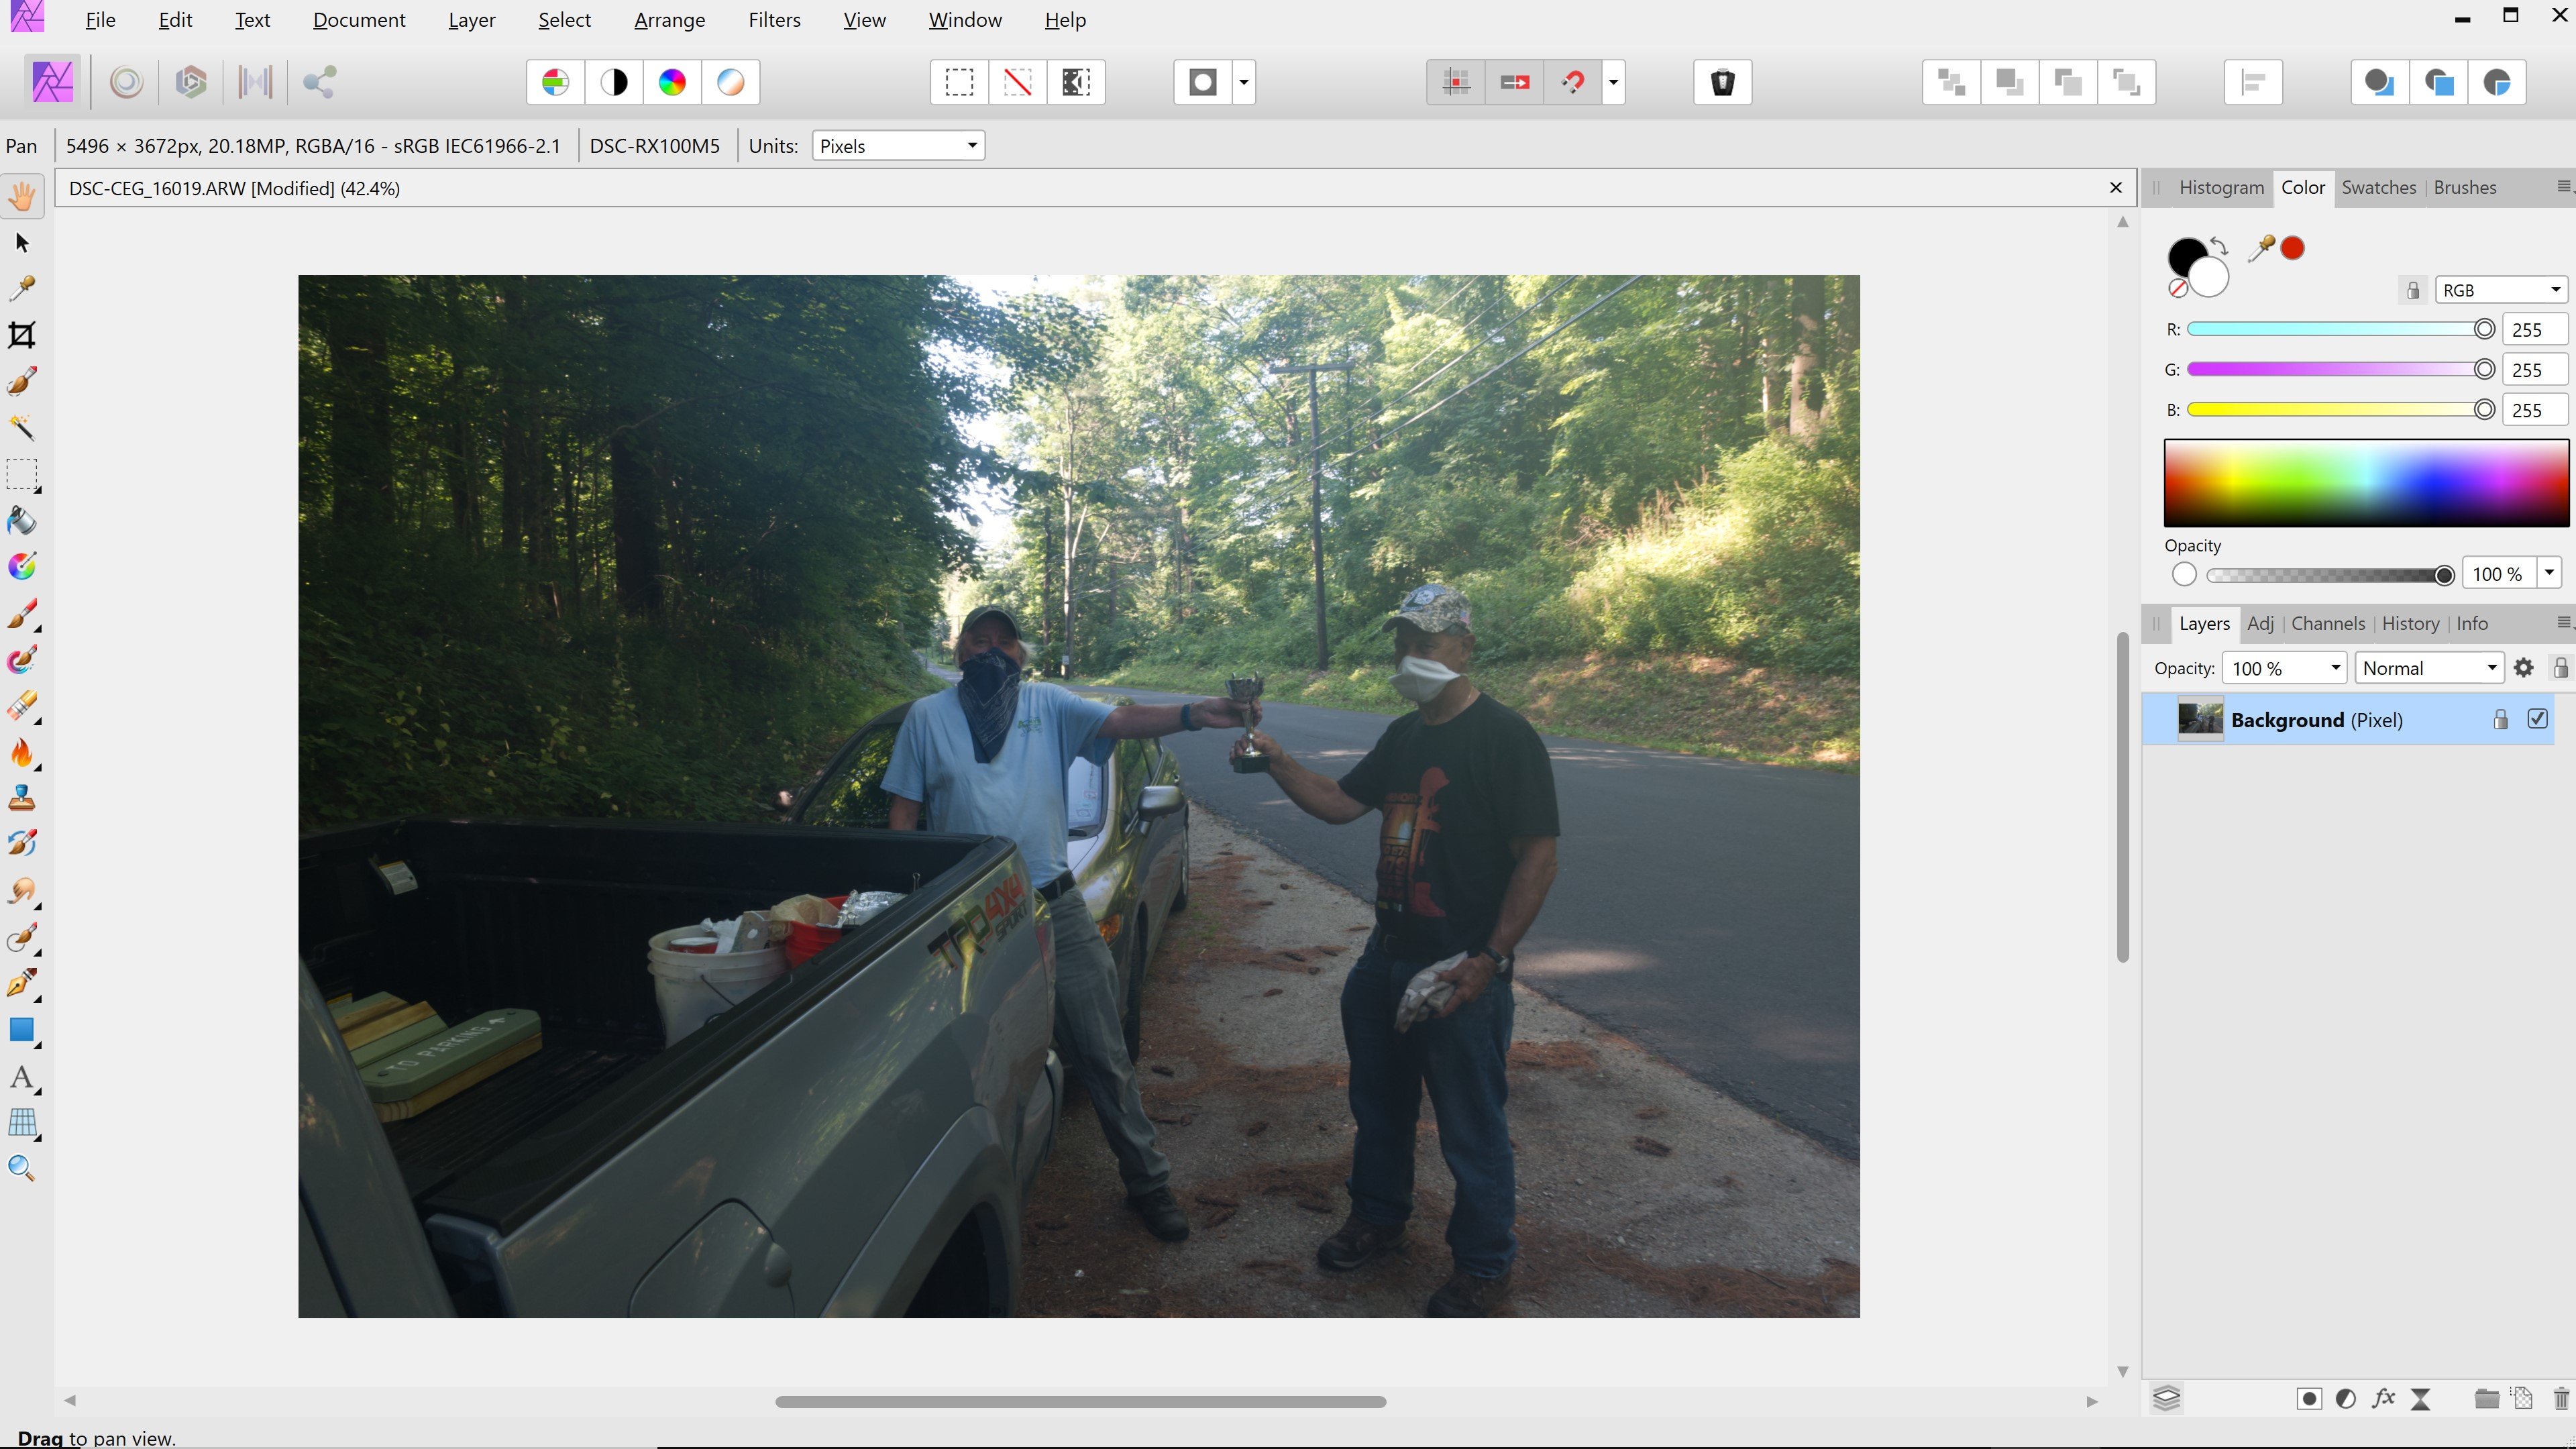Viewport: 2576px width, 1449px height.
Task: Select the Paint Brush tool
Action: pos(22,613)
